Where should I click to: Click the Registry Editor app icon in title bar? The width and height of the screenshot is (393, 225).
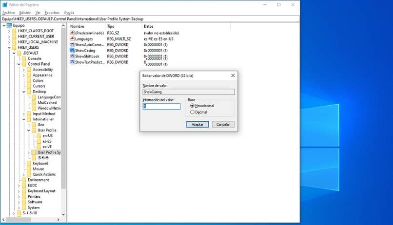click(x=5, y=5)
